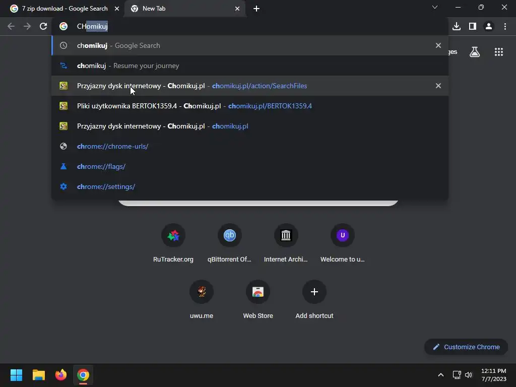Image resolution: width=516 pixels, height=387 pixels.
Task: Open chomikuj.pl/action/SearchFiles suggestion
Action: click(250, 86)
